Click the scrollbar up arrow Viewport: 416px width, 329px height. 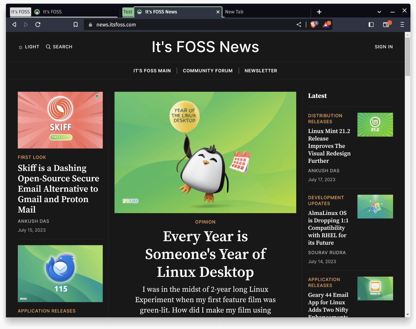point(408,35)
